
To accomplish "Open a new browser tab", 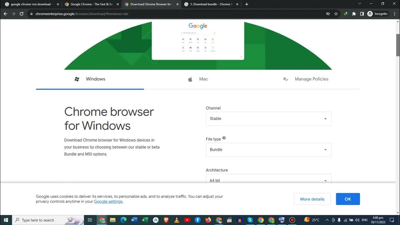I will coord(247,4).
